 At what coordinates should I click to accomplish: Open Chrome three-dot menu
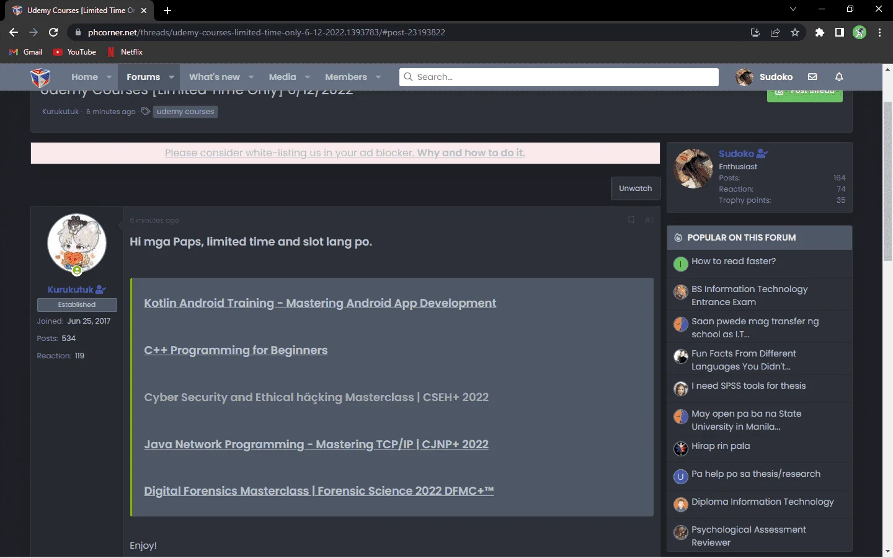[879, 32]
